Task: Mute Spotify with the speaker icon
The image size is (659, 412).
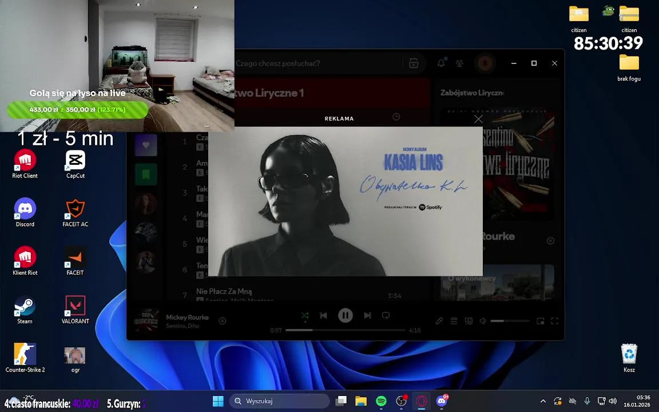Action: tap(483, 321)
